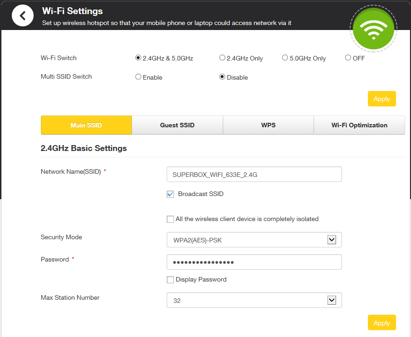Screen dimensions: 411x337
Task: Enable the Multi SSID Switch
Action: [x=139, y=77]
